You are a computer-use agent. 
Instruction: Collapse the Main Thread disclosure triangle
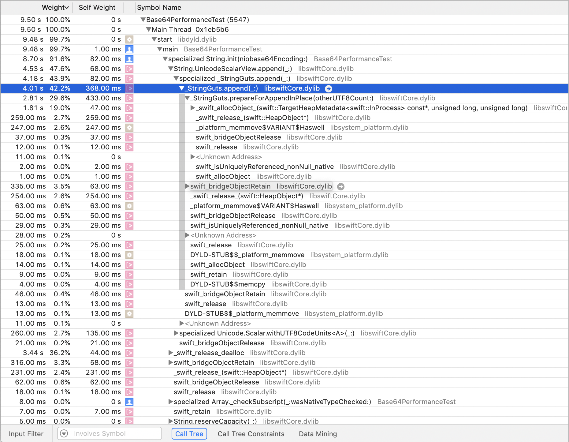click(148, 29)
